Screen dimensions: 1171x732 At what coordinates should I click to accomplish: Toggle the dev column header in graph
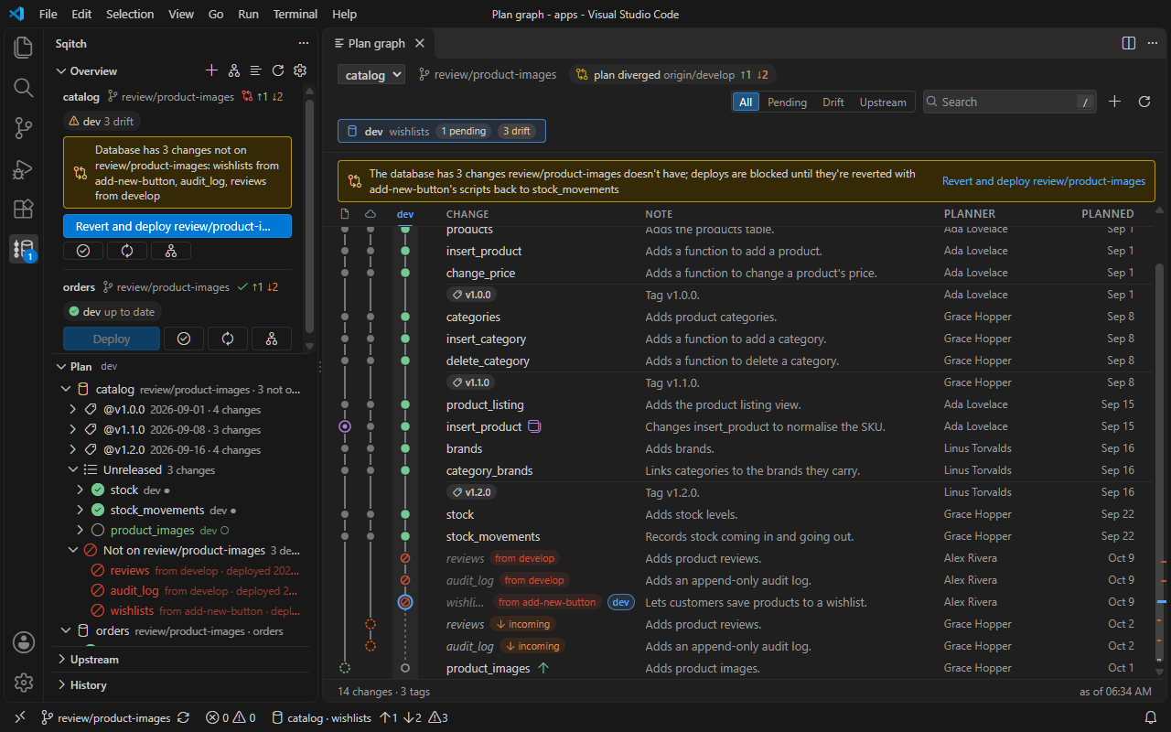point(405,214)
